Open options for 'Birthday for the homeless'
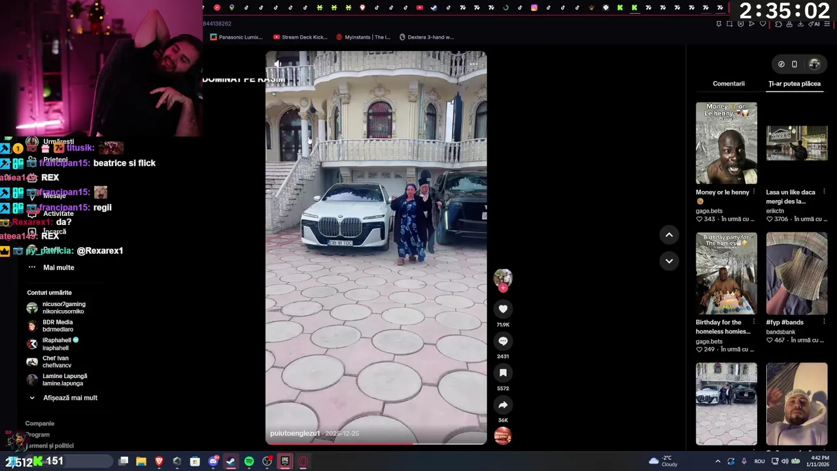 [x=754, y=322]
